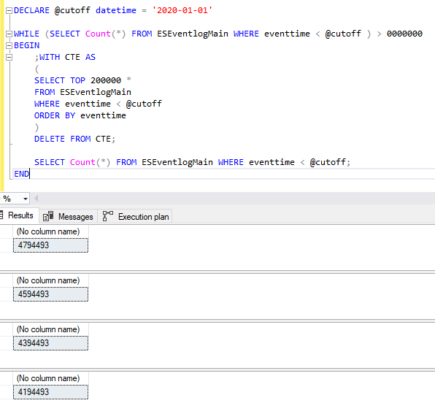Collapse the WITH CTE outline toggle
The width and height of the screenshot is (435, 414).
9,58
